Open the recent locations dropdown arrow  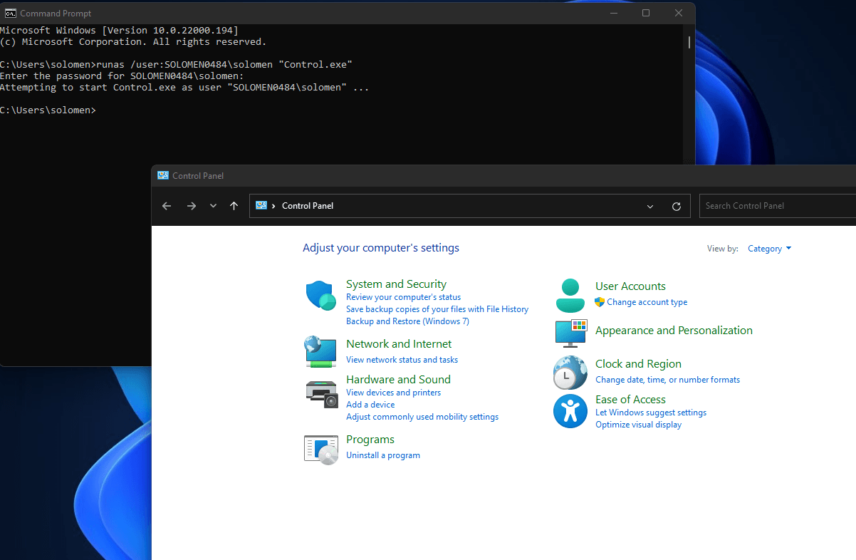click(213, 206)
